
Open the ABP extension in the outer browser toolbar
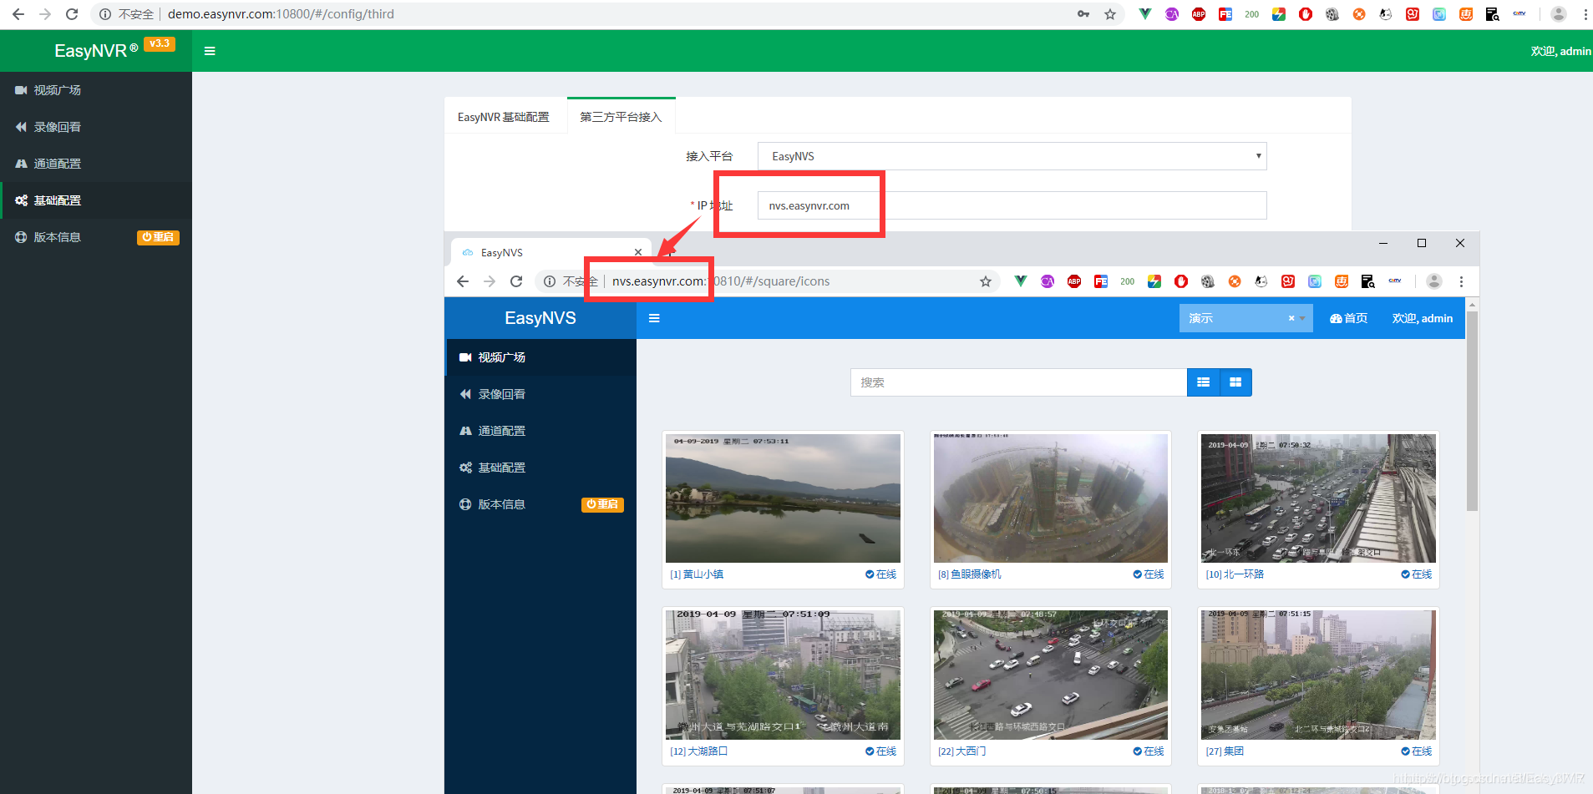point(1199,14)
